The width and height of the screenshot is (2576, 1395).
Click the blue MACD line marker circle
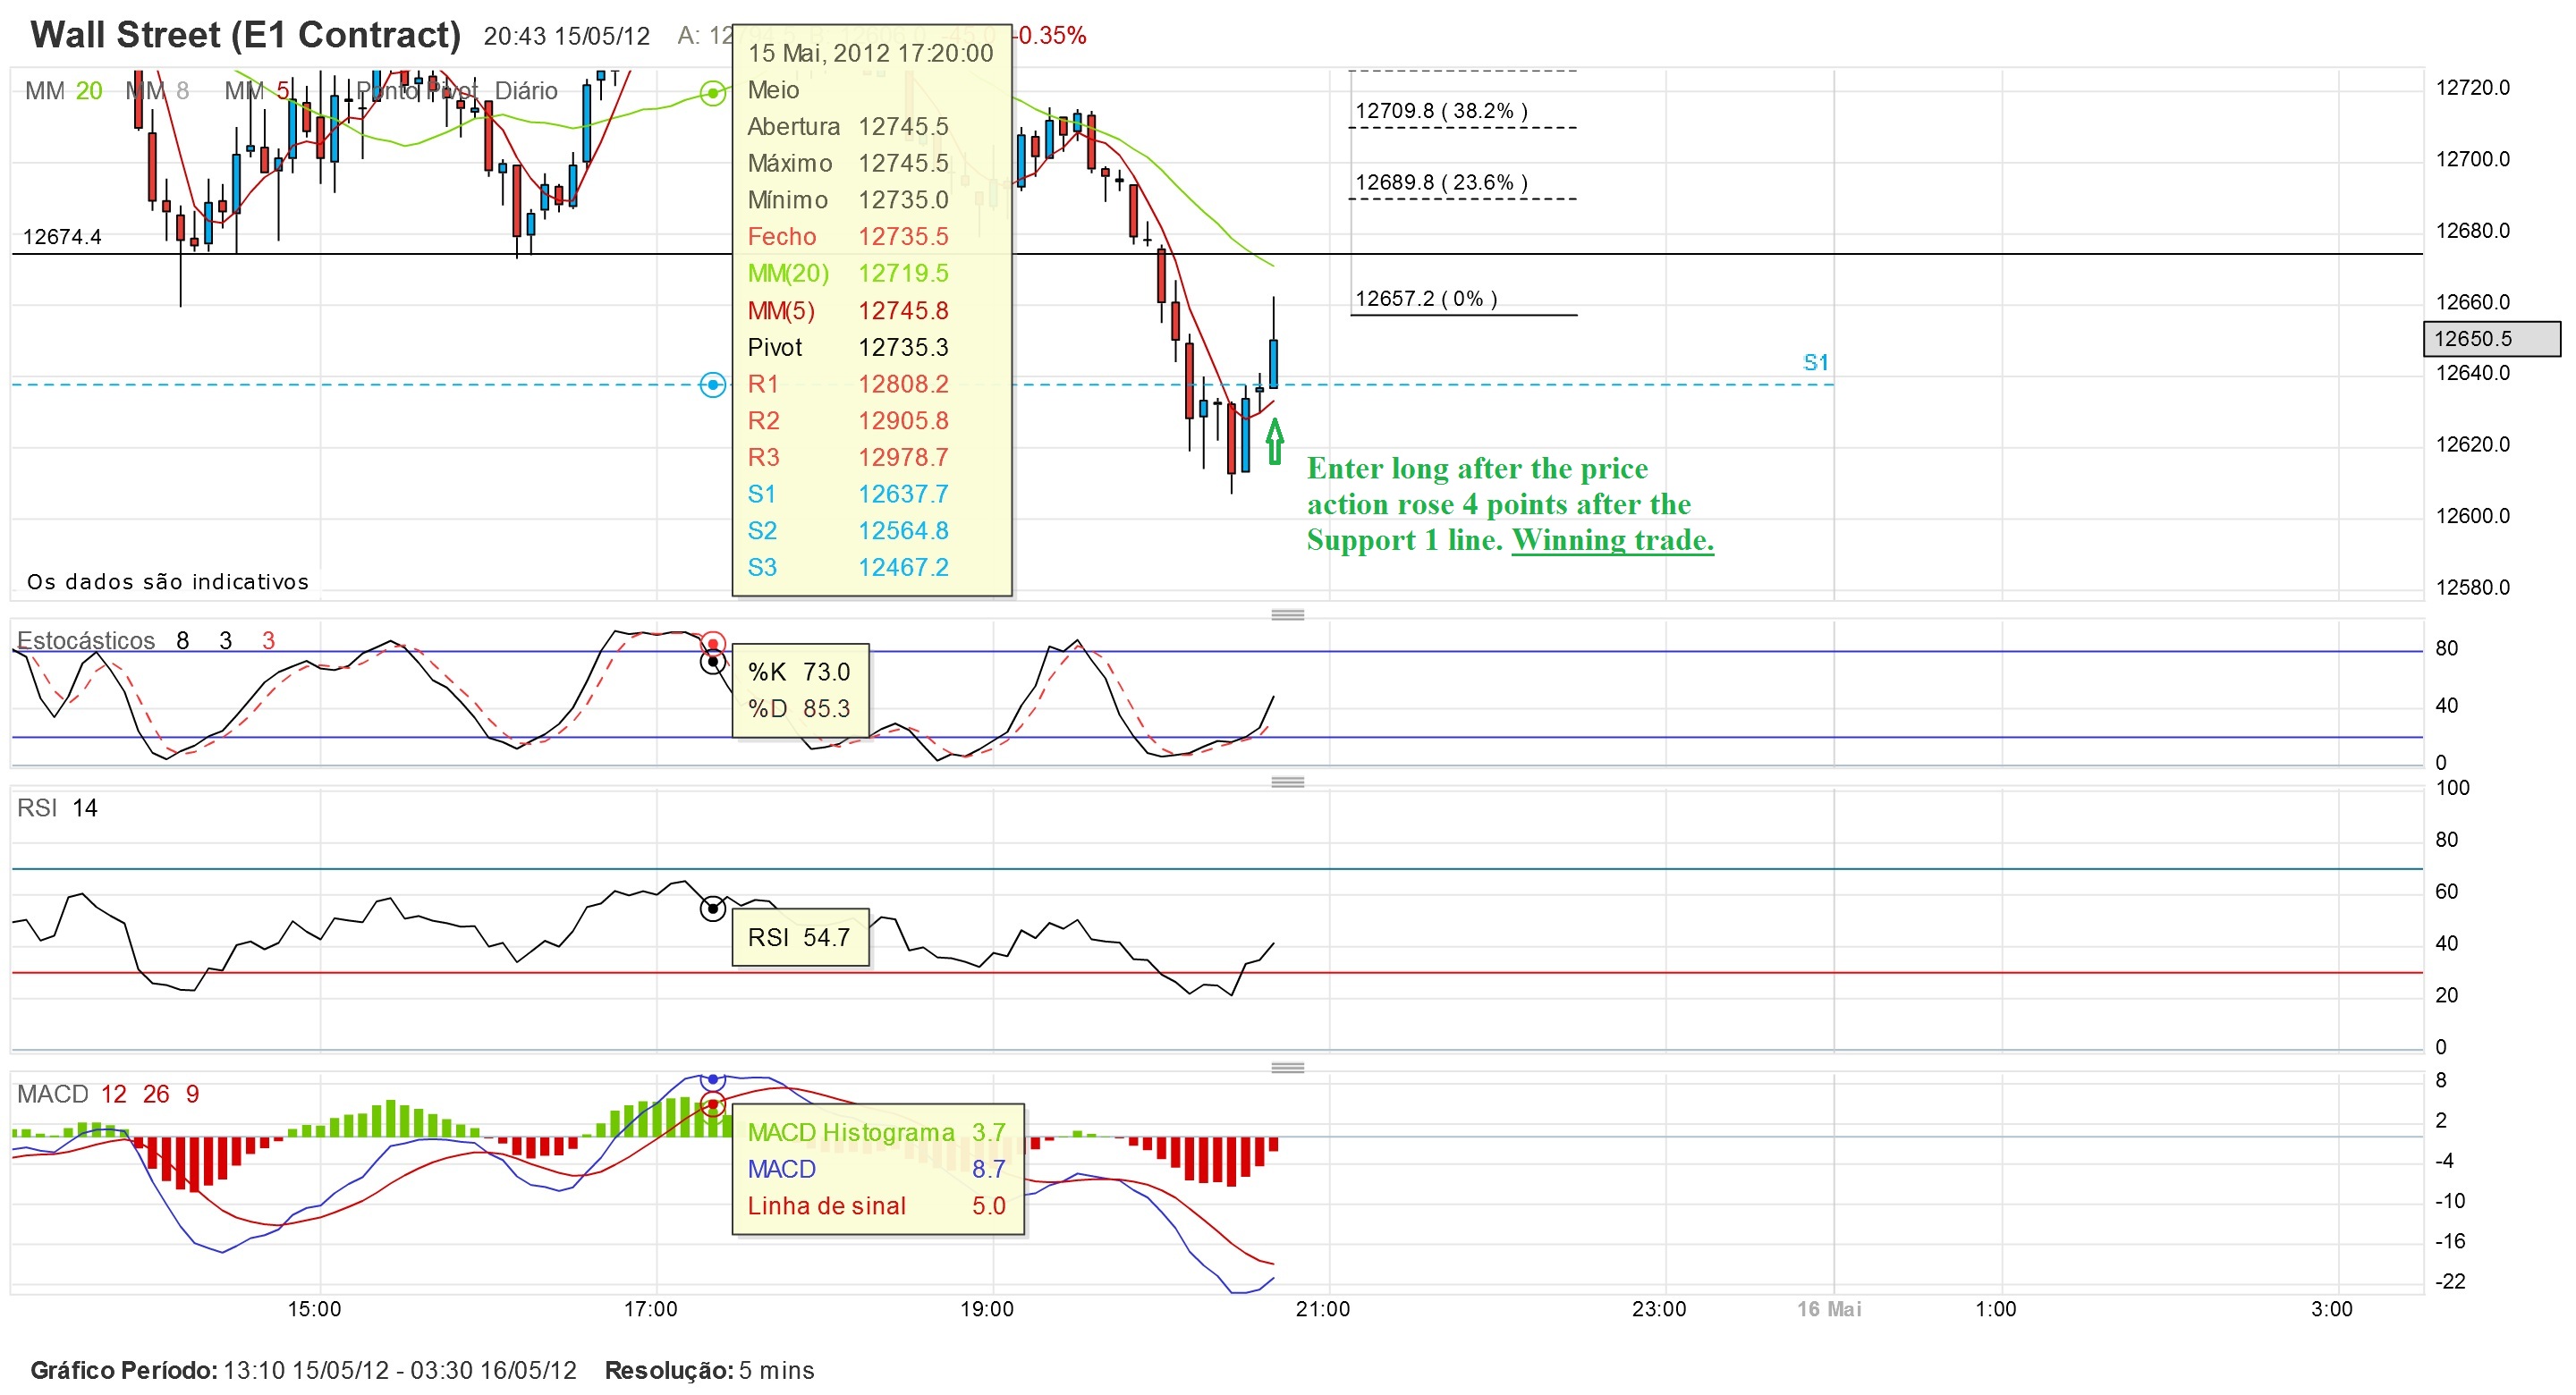click(712, 1080)
